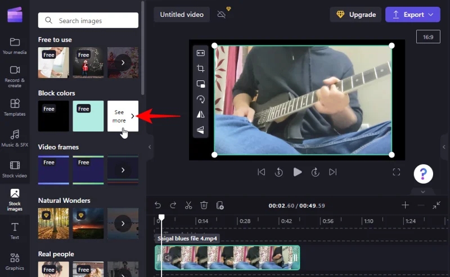Click the left panel scrollbar
The width and height of the screenshot is (450, 277).
pyautogui.click(x=142, y=48)
